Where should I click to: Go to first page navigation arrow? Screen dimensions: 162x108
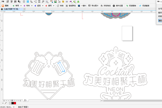pyautogui.click(x=6, y=100)
